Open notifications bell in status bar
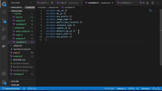The image size is (162, 91). 159,88
